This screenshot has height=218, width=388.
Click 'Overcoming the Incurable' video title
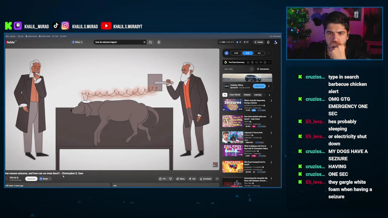[256, 179]
